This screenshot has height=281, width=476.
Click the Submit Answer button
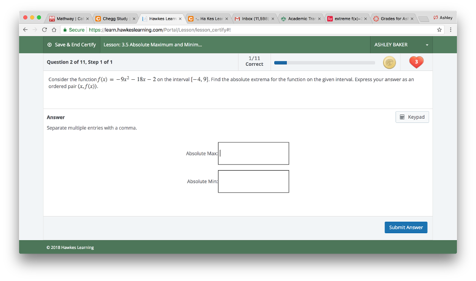406,227
